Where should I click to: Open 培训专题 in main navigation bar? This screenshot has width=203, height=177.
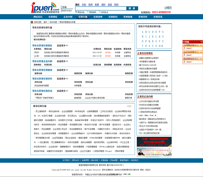click(x=83, y=17)
